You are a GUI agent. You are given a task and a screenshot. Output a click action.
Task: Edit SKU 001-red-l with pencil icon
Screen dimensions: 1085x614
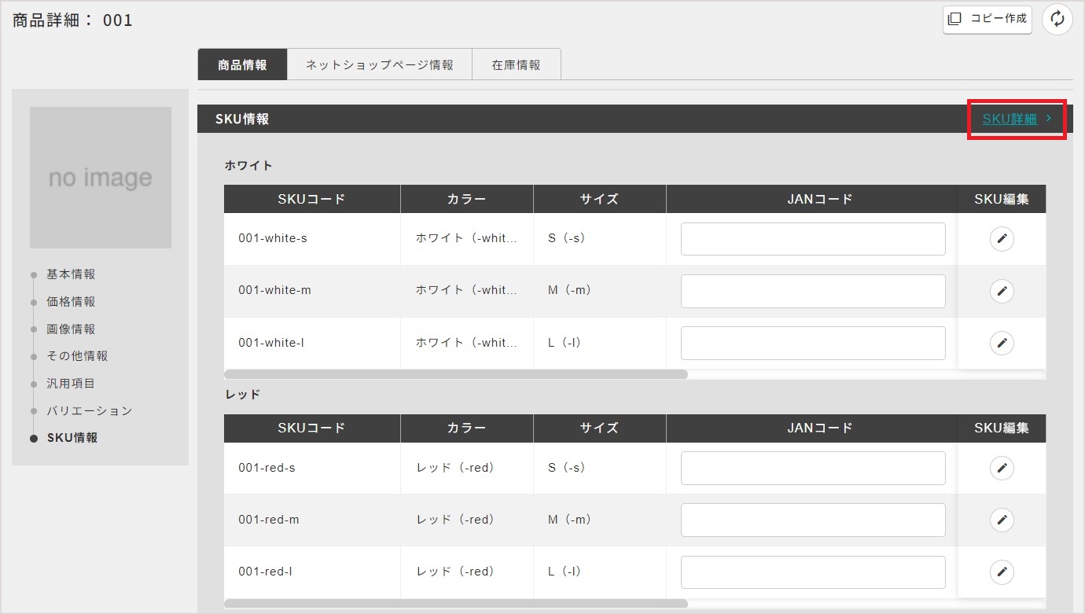1002,572
